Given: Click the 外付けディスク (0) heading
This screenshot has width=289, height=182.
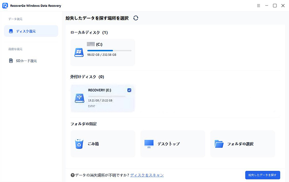Looking at the screenshot, I should 87,77.
